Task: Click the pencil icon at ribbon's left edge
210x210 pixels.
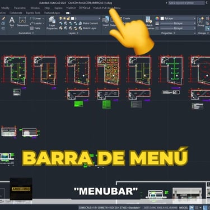Action: (3, 18)
